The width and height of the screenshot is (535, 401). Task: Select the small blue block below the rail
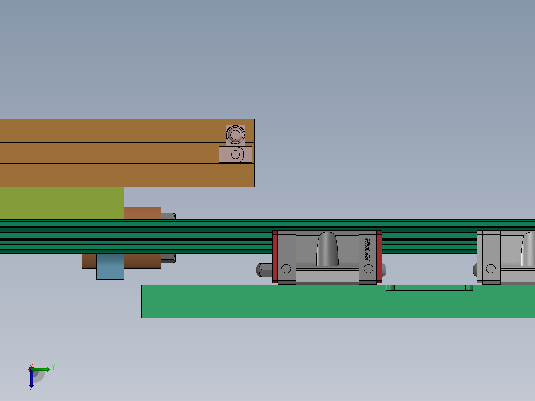point(110,267)
